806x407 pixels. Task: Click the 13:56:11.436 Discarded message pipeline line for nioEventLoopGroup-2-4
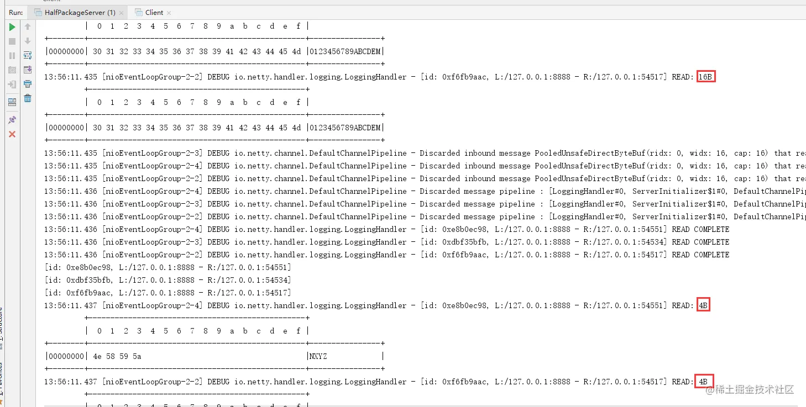pos(425,191)
